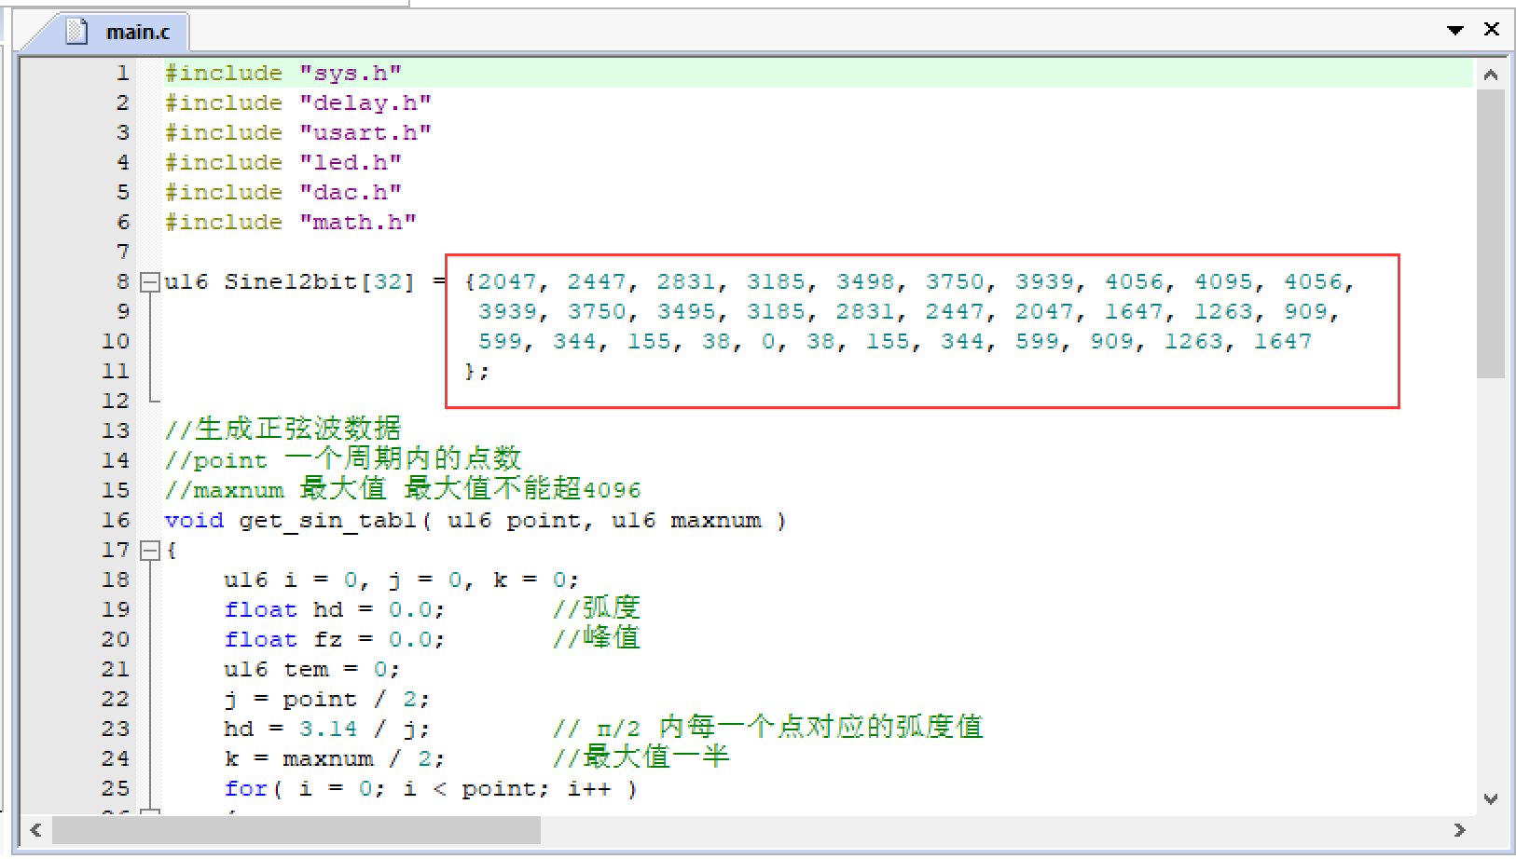Click the main.c file icon in tab

[x=77, y=32]
